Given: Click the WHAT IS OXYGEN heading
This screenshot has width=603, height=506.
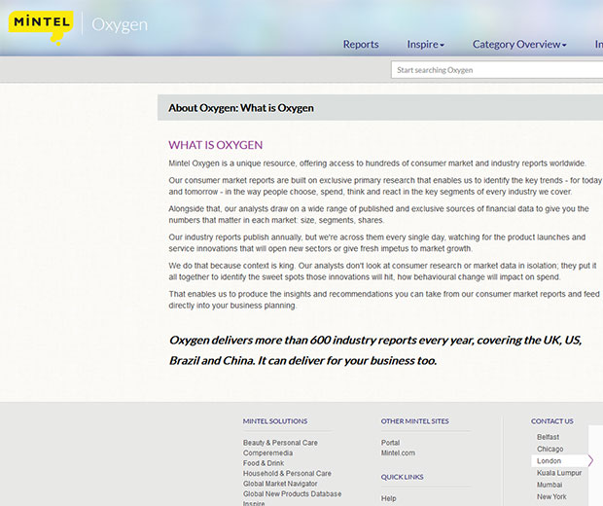Looking at the screenshot, I should [215, 145].
